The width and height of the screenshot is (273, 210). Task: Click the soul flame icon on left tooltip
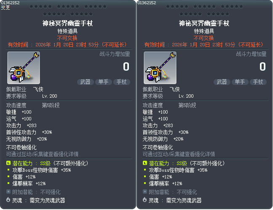click(x=8, y=199)
